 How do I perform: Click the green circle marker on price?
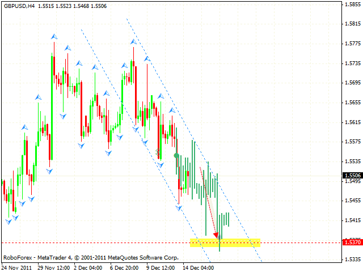pos(176,156)
